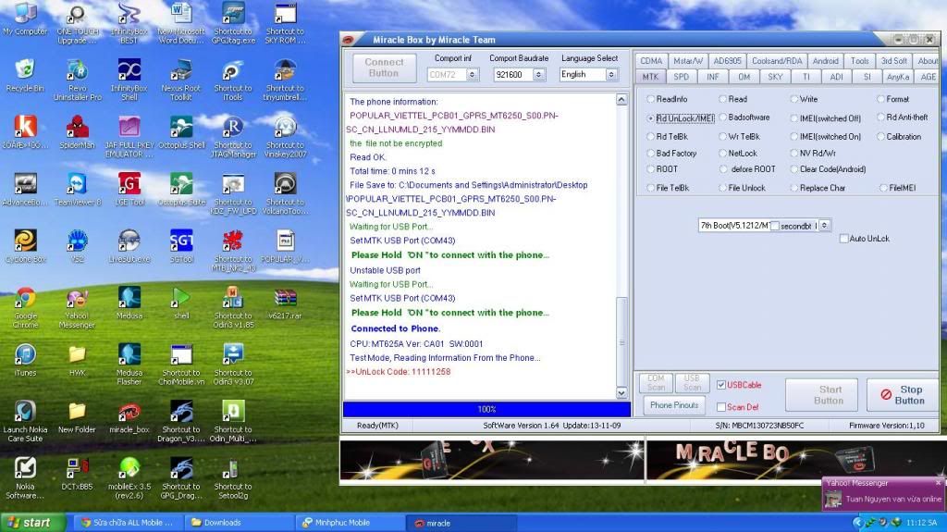The image size is (947, 532).
Task: Click the log scrollbar down arrow
Action: point(621,393)
